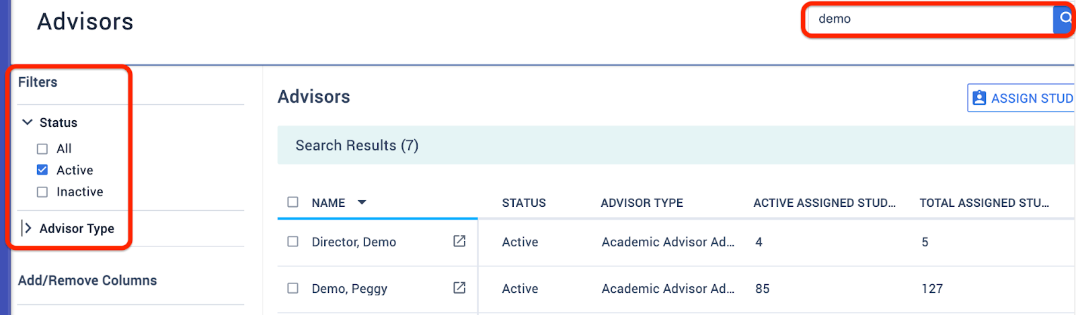1076x315 pixels.
Task: Click the search field containing demo
Action: tap(929, 19)
